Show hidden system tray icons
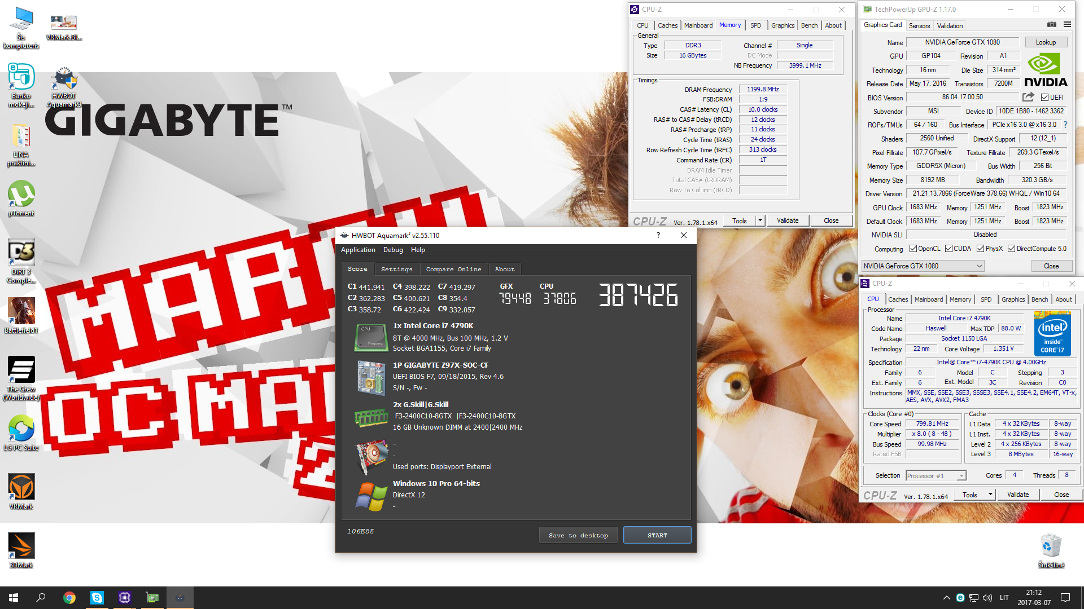The height and width of the screenshot is (609, 1084). pos(946,598)
